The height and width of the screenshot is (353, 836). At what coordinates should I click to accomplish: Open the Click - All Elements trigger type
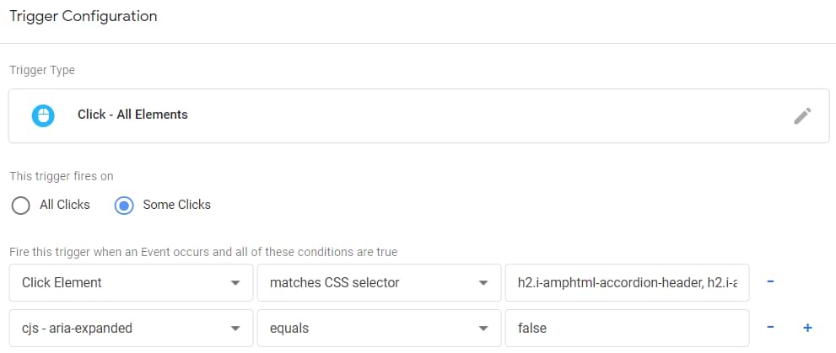pyautogui.click(x=132, y=115)
